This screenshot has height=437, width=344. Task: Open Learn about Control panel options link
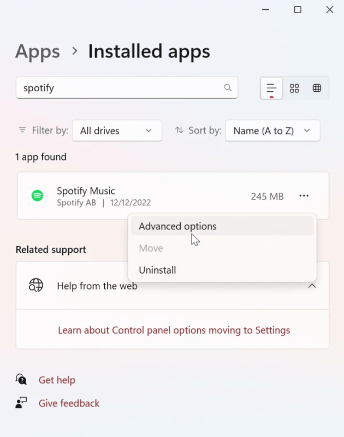coord(174,330)
